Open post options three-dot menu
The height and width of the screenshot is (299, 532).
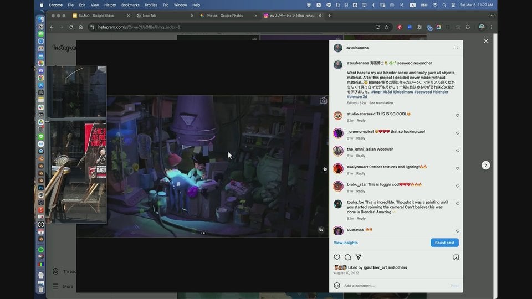pyautogui.click(x=456, y=48)
